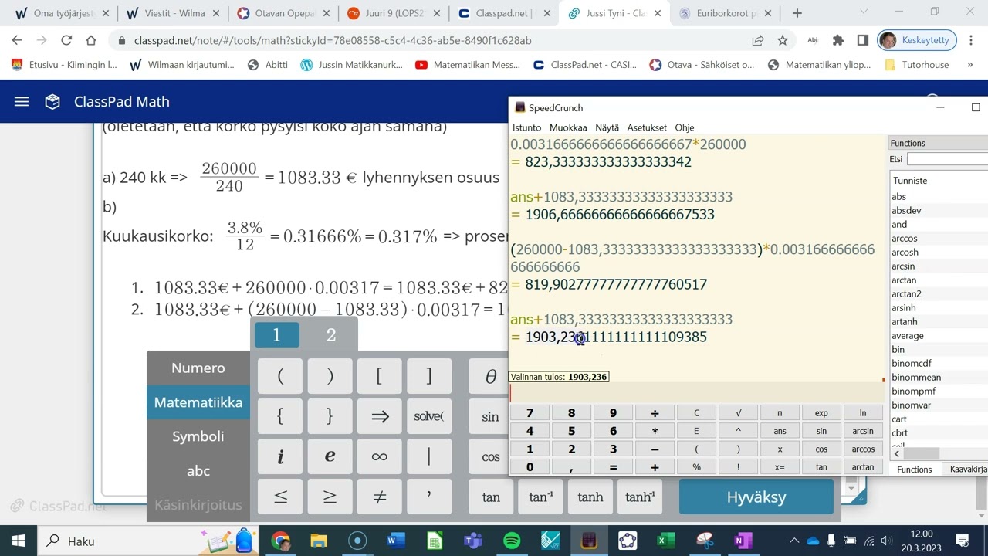Launch Word from the taskbar
Image resolution: width=988 pixels, height=556 pixels.
[396, 541]
